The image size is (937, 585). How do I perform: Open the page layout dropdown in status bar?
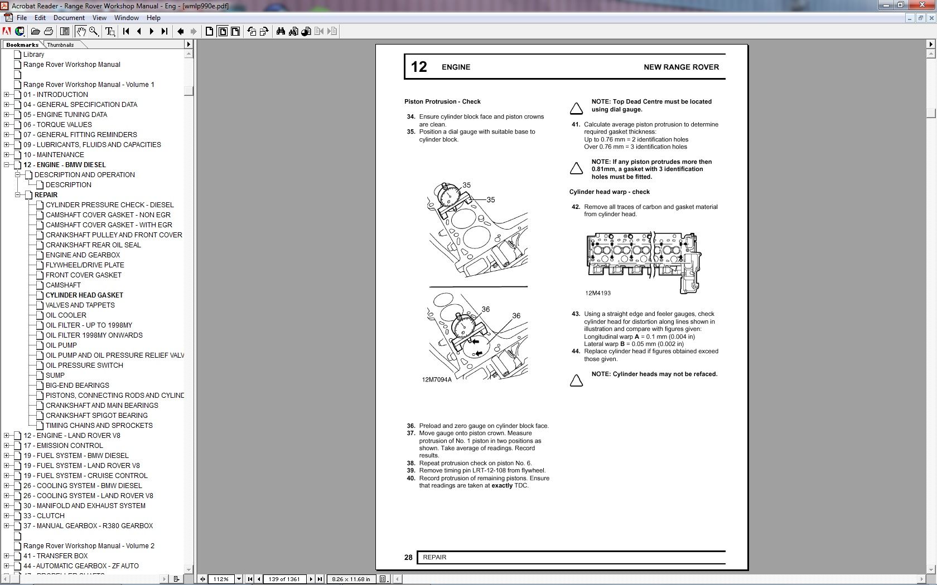point(384,579)
